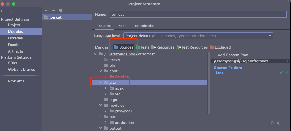Mark folder as Excluded
This screenshot has width=291, height=131.
coord(220,47)
